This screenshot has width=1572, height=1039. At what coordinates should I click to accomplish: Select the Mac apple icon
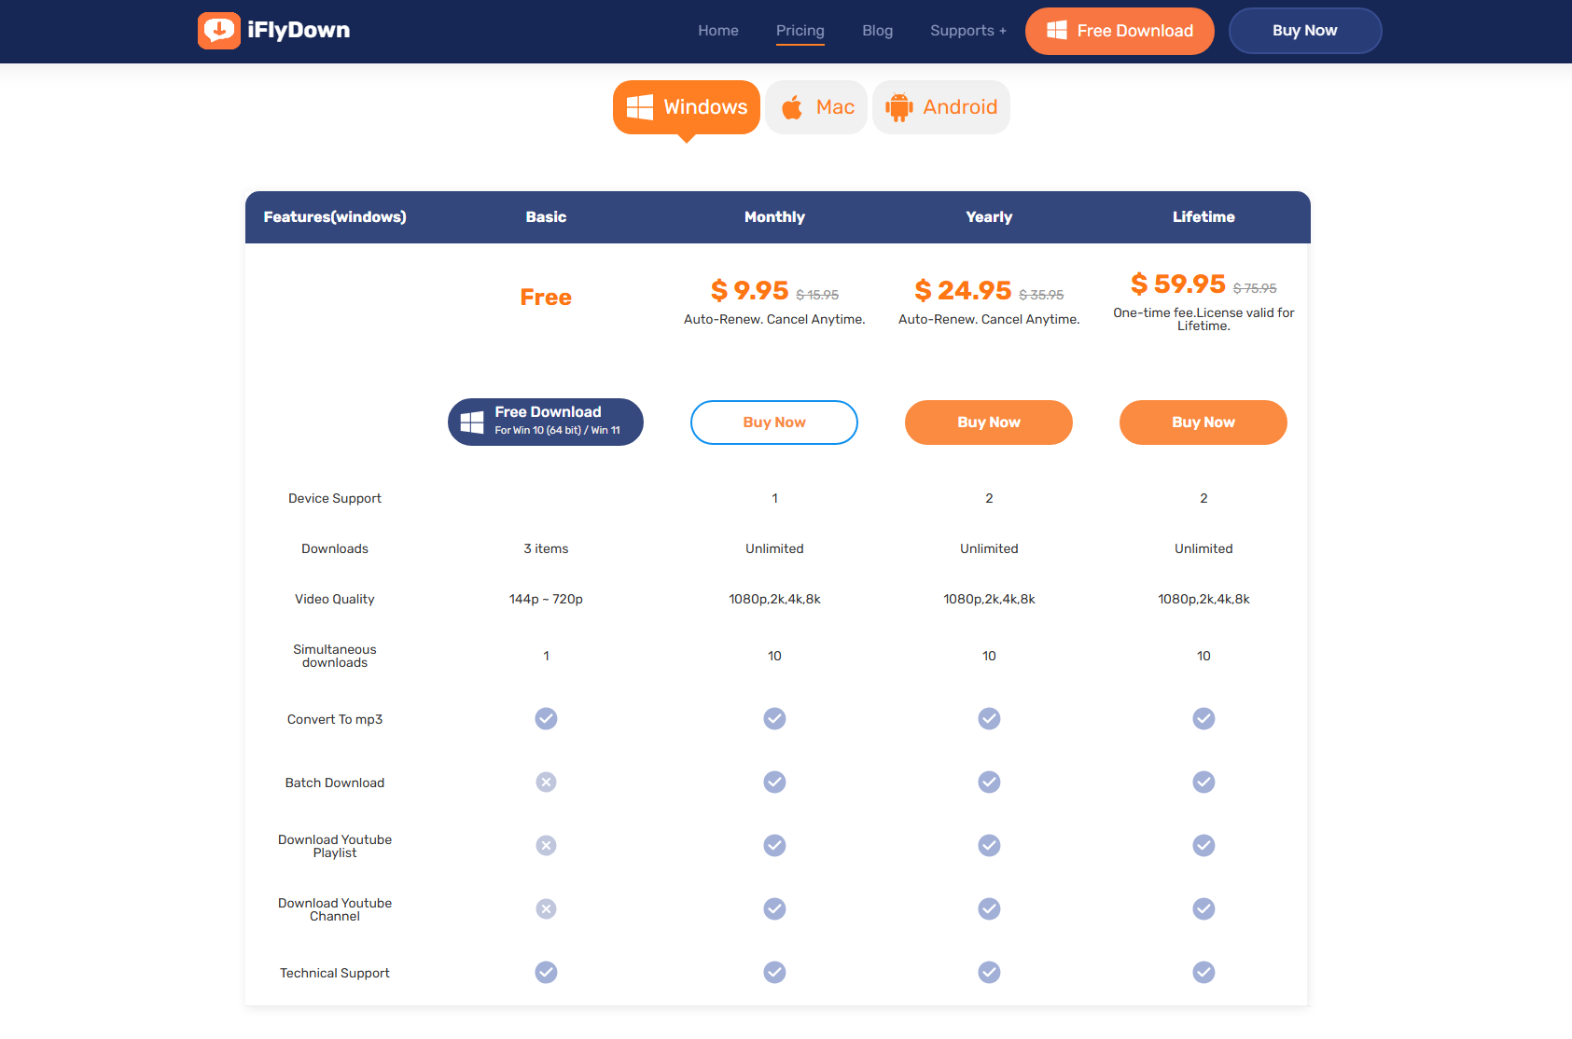click(792, 107)
